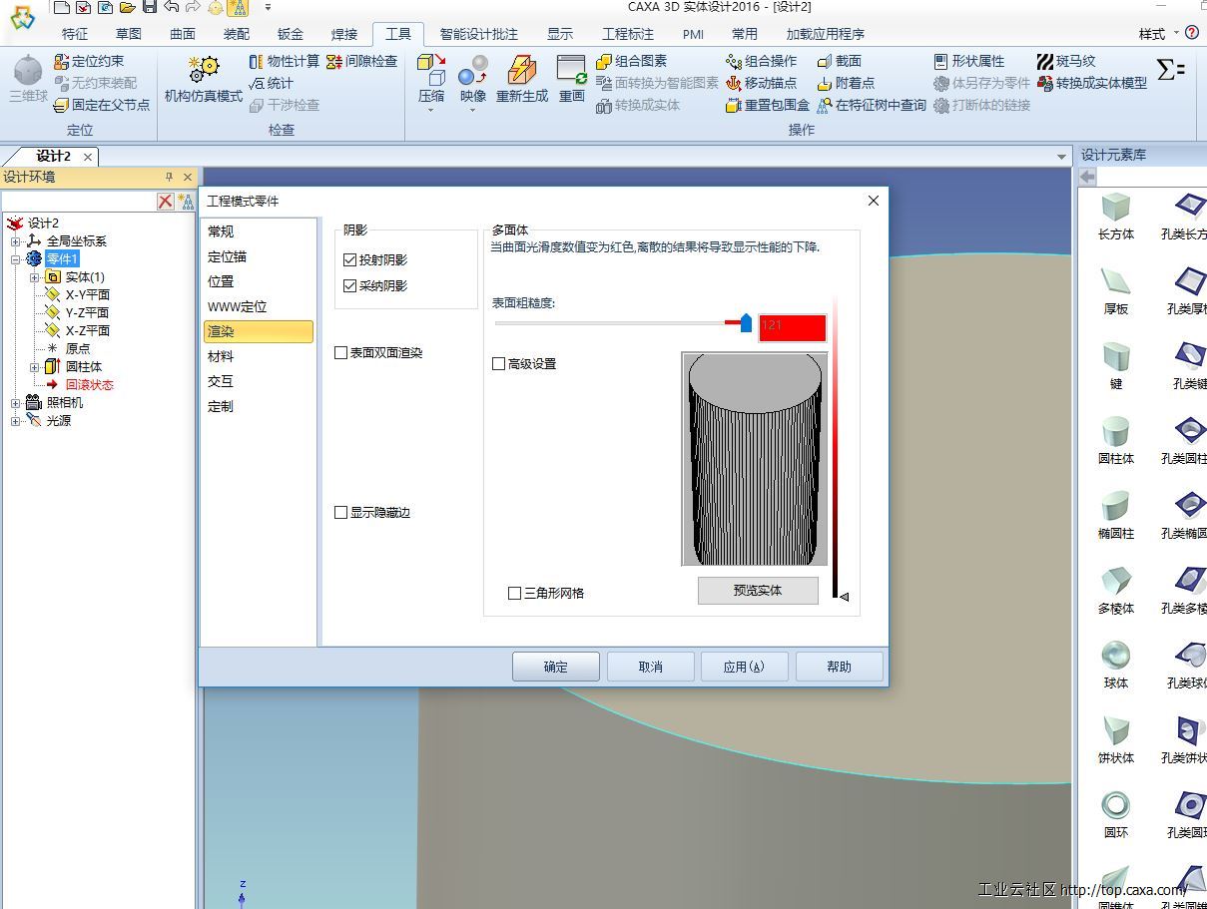Screen dimensions: 1207x909
Task: Pick the 圆环 torus shape icon
Action: coord(1115,805)
